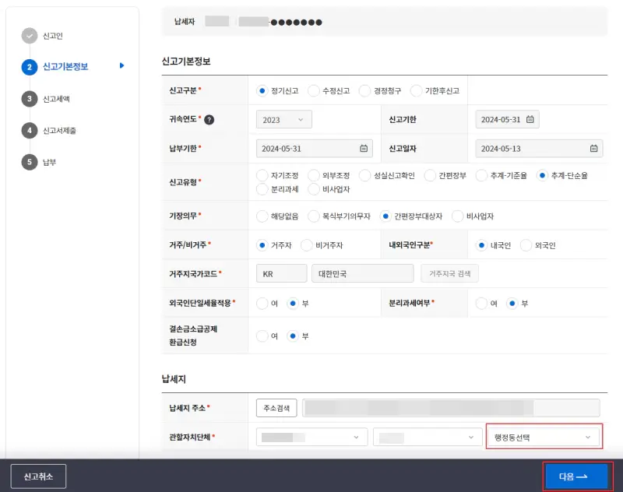Go to 신고기본정보 step in sidebar
Image resolution: width=623 pixels, height=492 pixels.
coord(66,67)
